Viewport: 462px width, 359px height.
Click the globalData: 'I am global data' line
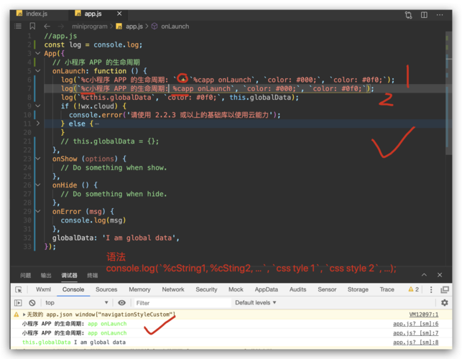click(x=116, y=238)
